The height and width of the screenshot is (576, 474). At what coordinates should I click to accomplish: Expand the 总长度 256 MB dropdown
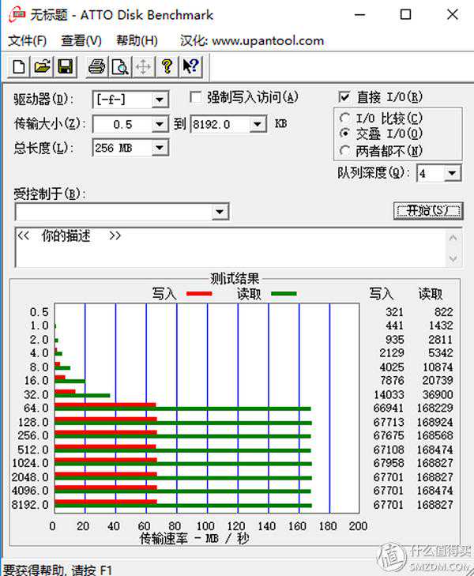coord(160,148)
